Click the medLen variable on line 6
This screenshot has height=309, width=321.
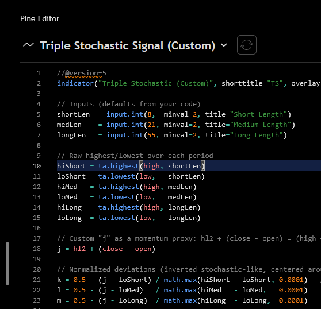[69, 125]
